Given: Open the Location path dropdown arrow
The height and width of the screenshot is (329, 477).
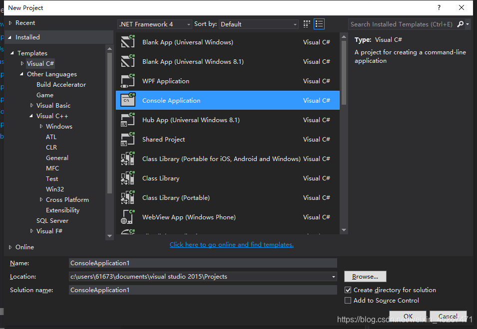Looking at the screenshot, I should (334, 277).
